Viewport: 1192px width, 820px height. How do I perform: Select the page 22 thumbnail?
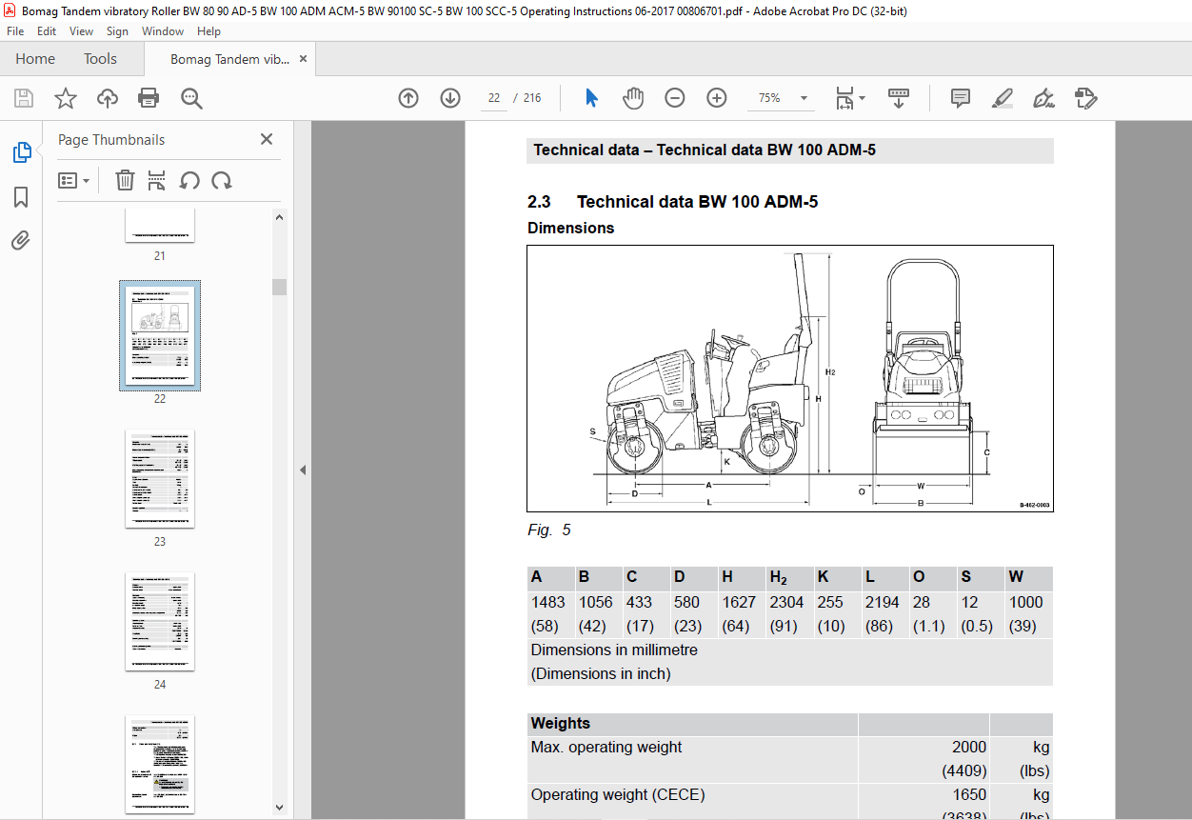pyautogui.click(x=160, y=335)
